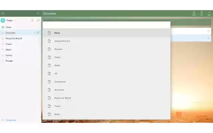Open the notifications bell icon
The height and width of the screenshot is (133, 213).
(x=32, y=20)
